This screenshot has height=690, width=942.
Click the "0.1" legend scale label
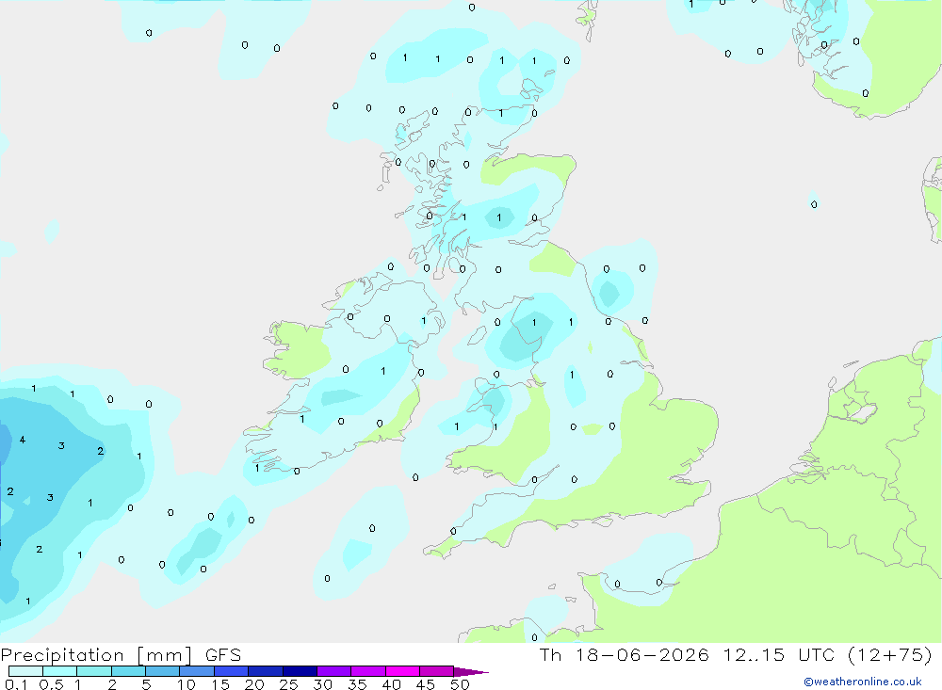click(x=16, y=684)
